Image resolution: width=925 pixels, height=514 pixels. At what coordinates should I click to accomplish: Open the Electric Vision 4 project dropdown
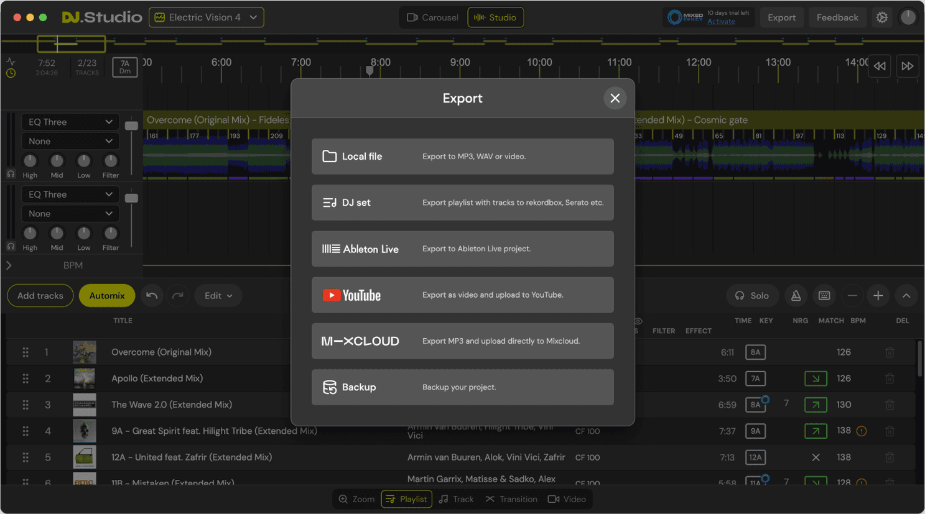click(x=206, y=17)
